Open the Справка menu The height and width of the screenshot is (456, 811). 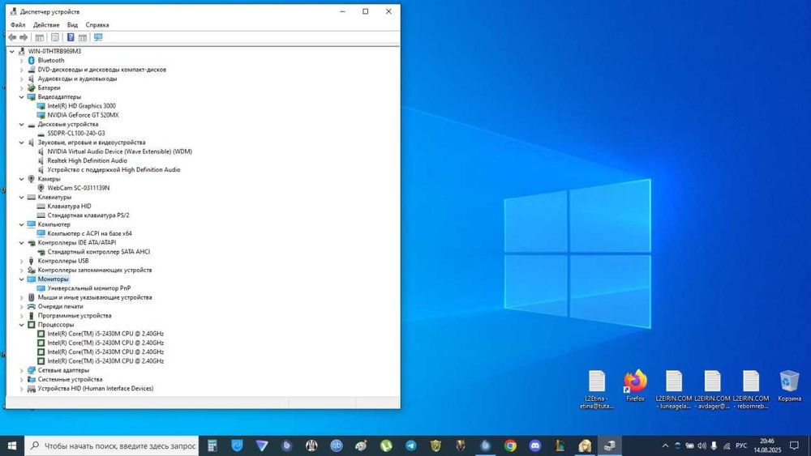(x=97, y=25)
